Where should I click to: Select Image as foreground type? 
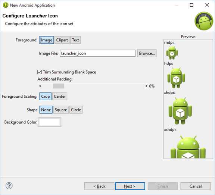(47, 40)
